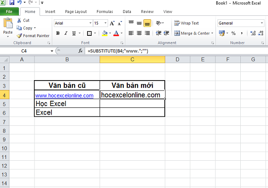Toggle Center horizontal alignment
Image resolution: width=268 pixels, height=188 pixels.
pyautogui.click(x=139, y=33)
